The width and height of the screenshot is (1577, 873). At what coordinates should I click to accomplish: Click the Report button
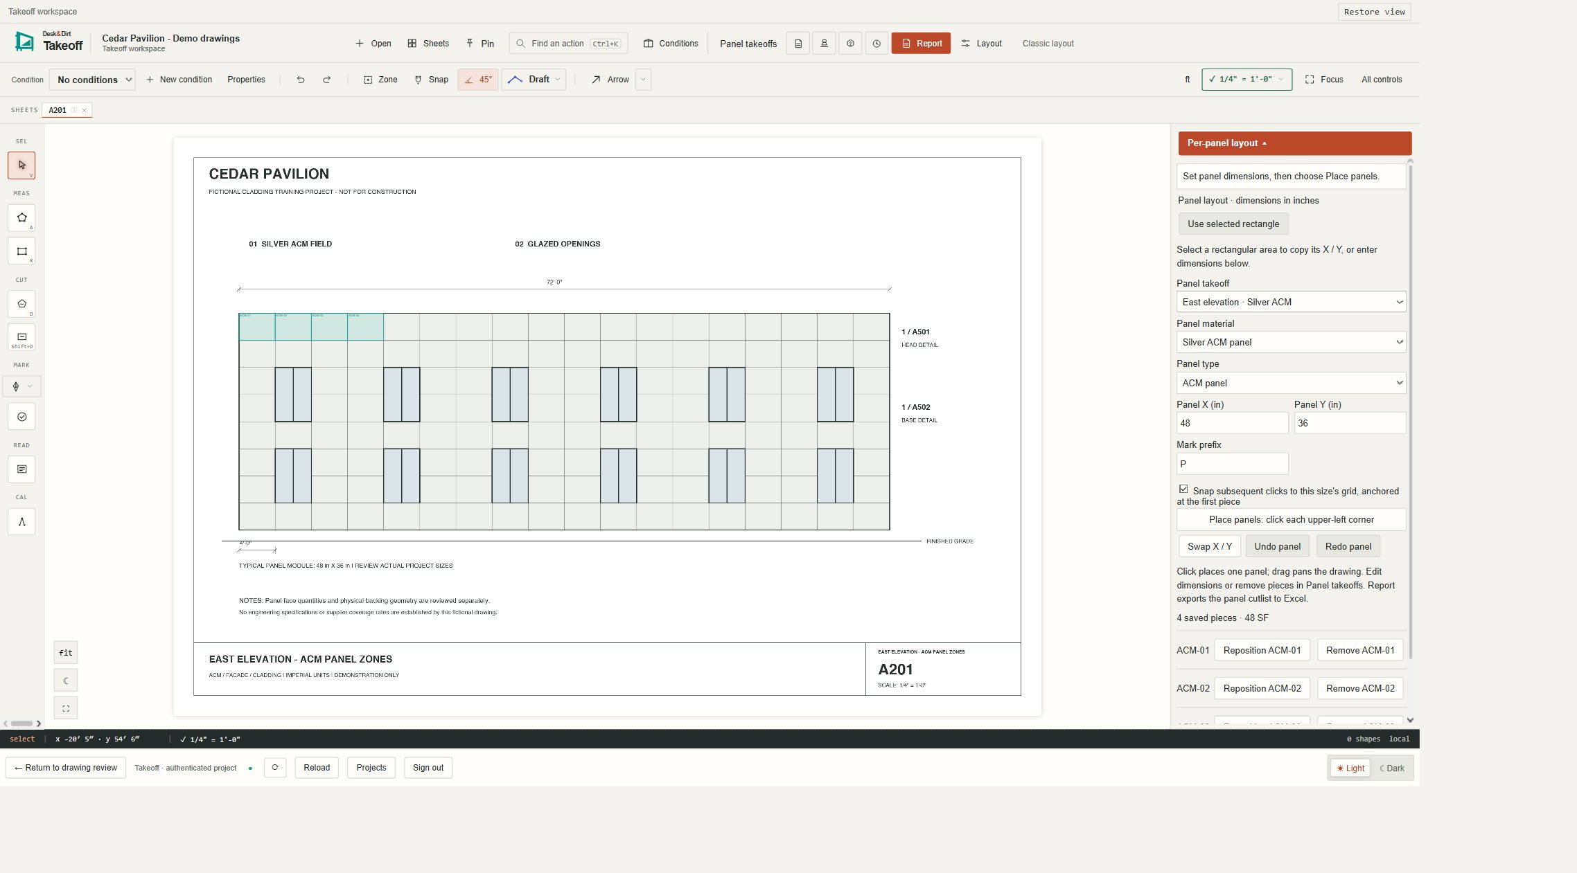click(x=921, y=44)
